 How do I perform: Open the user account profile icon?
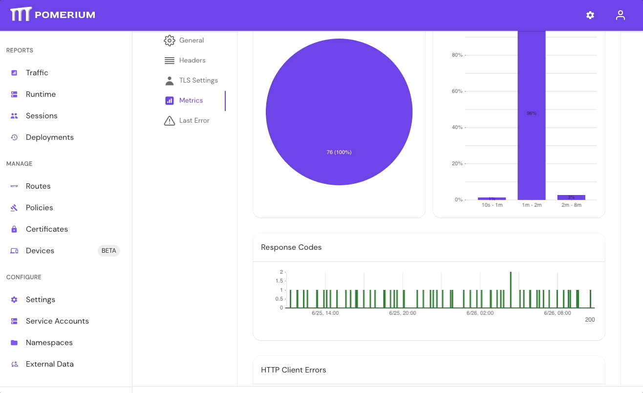coord(621,15)
